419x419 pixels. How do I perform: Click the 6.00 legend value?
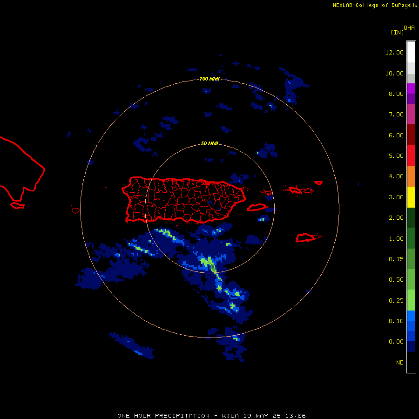396,135
